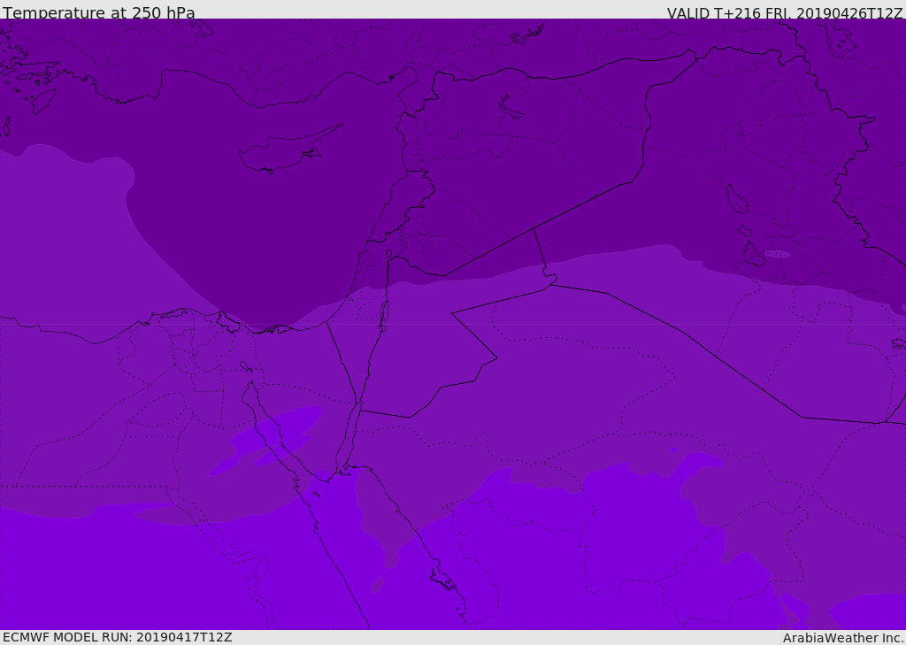Click the 'ECMWF MODEL RUN: 20190417T12Z' footer text

118,637
